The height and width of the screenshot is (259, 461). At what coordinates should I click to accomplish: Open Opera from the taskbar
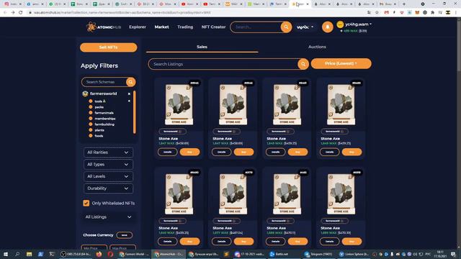coord(110,254)
